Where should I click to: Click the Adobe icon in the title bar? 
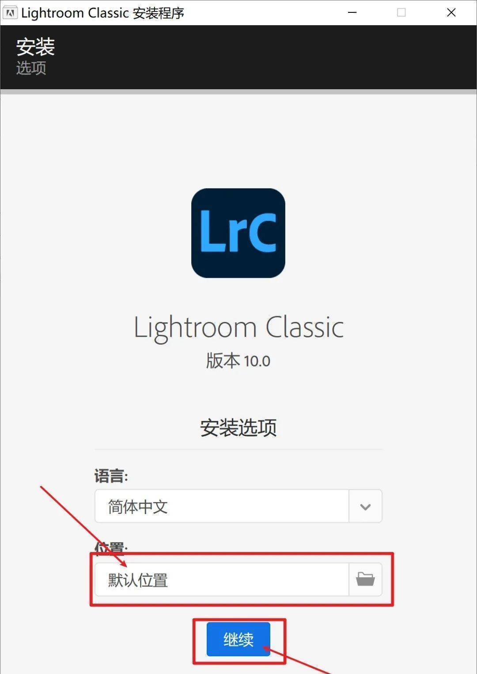pos(10,12)
